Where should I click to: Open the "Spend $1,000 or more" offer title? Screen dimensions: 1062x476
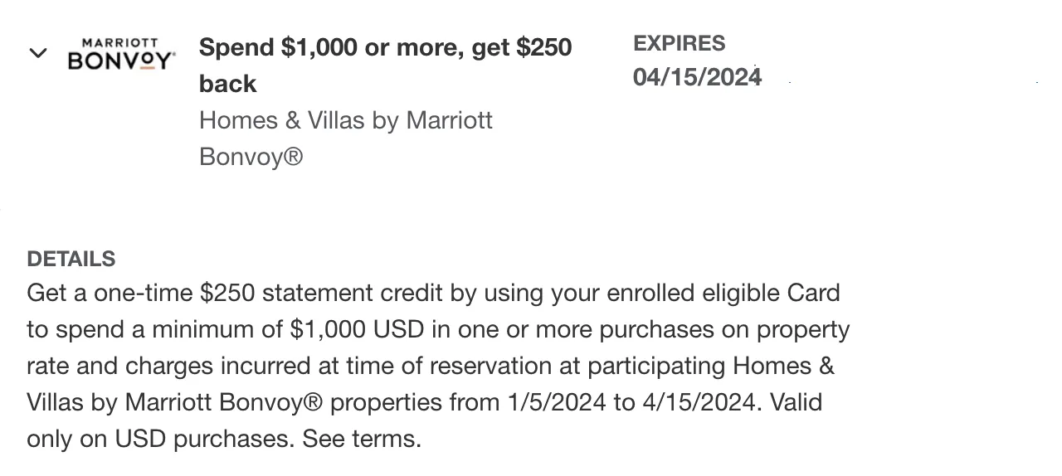(x=385, y=47)
